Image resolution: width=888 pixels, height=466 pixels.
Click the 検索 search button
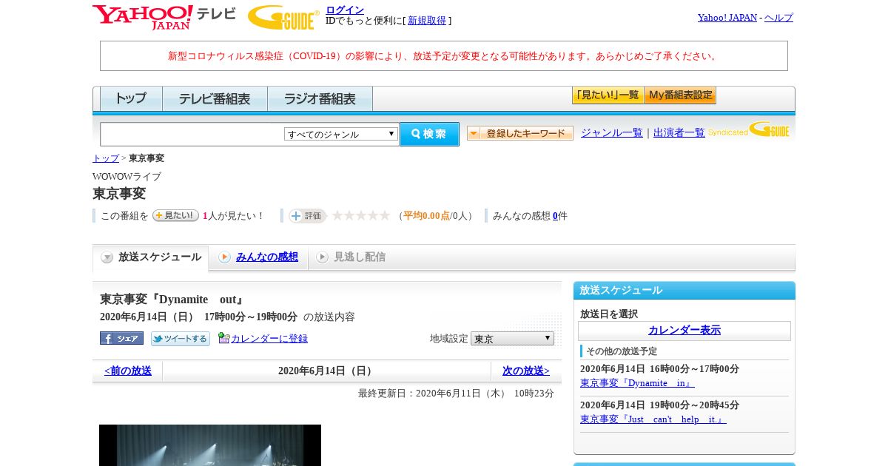429,134
